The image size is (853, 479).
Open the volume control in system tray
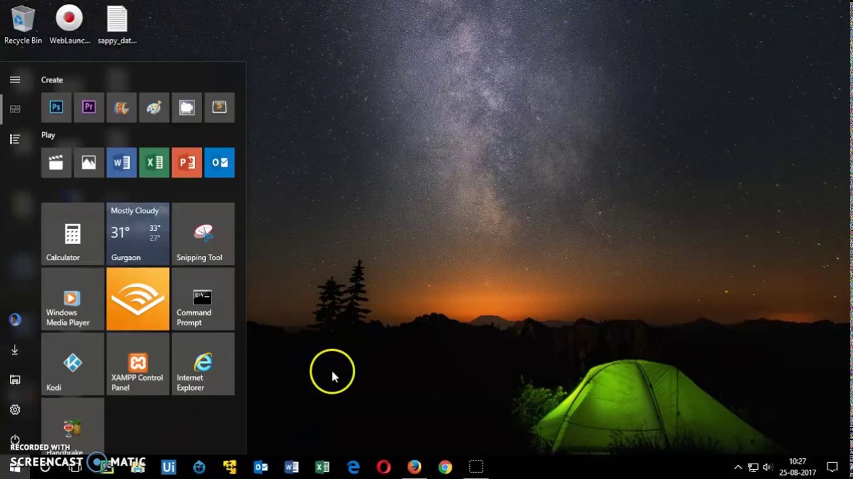click(x=767, y=467)
